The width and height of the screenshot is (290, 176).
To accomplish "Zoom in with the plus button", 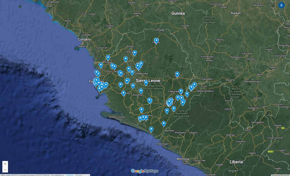I will pyautogui.click(x=5, y=164).
